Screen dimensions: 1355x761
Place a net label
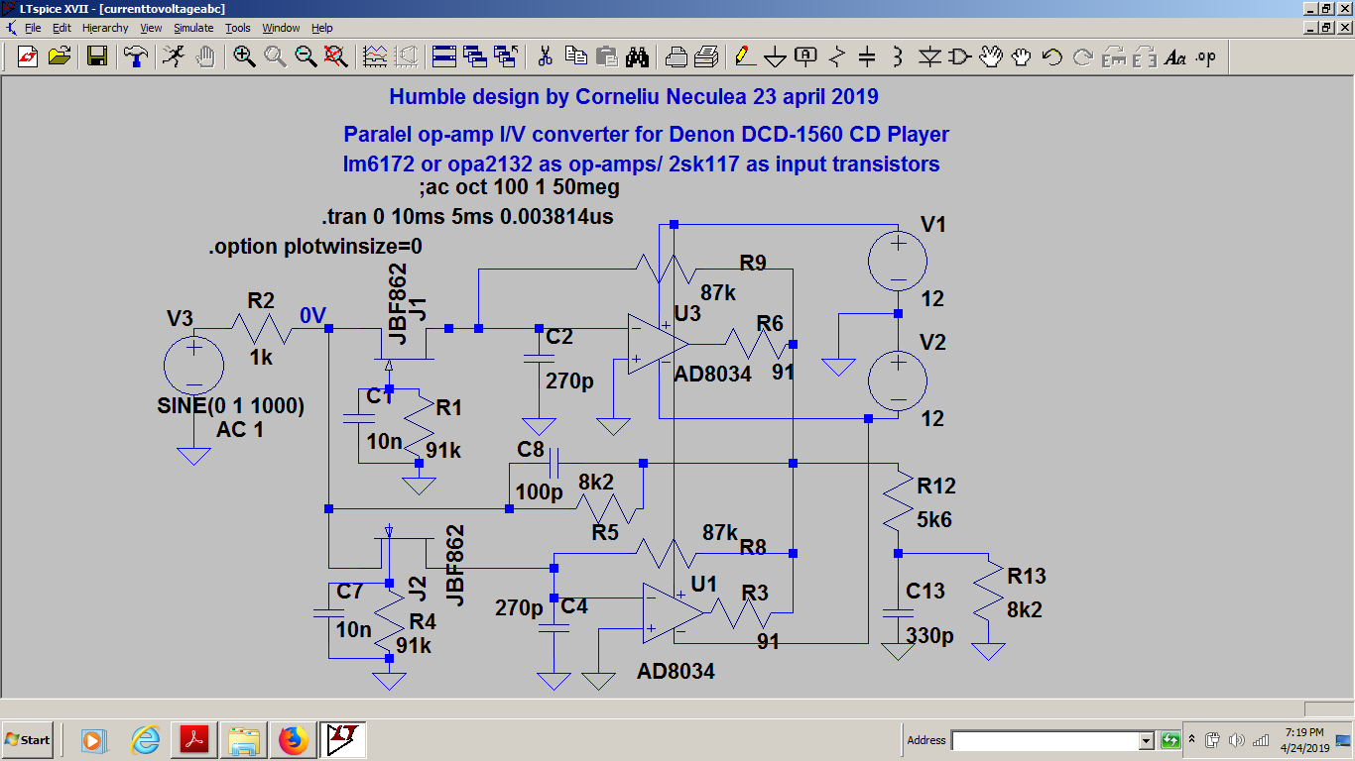(x=806, y=56)
